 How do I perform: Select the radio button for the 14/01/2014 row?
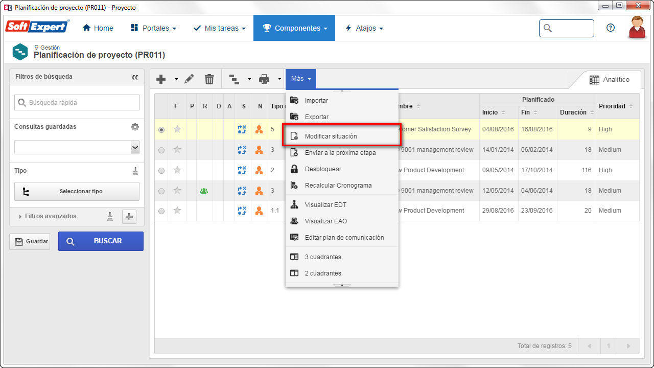161,150
